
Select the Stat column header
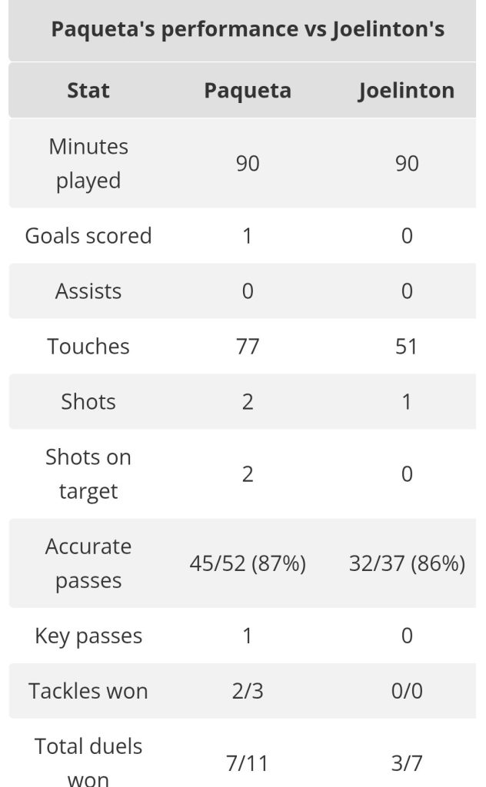click(88, 91)
